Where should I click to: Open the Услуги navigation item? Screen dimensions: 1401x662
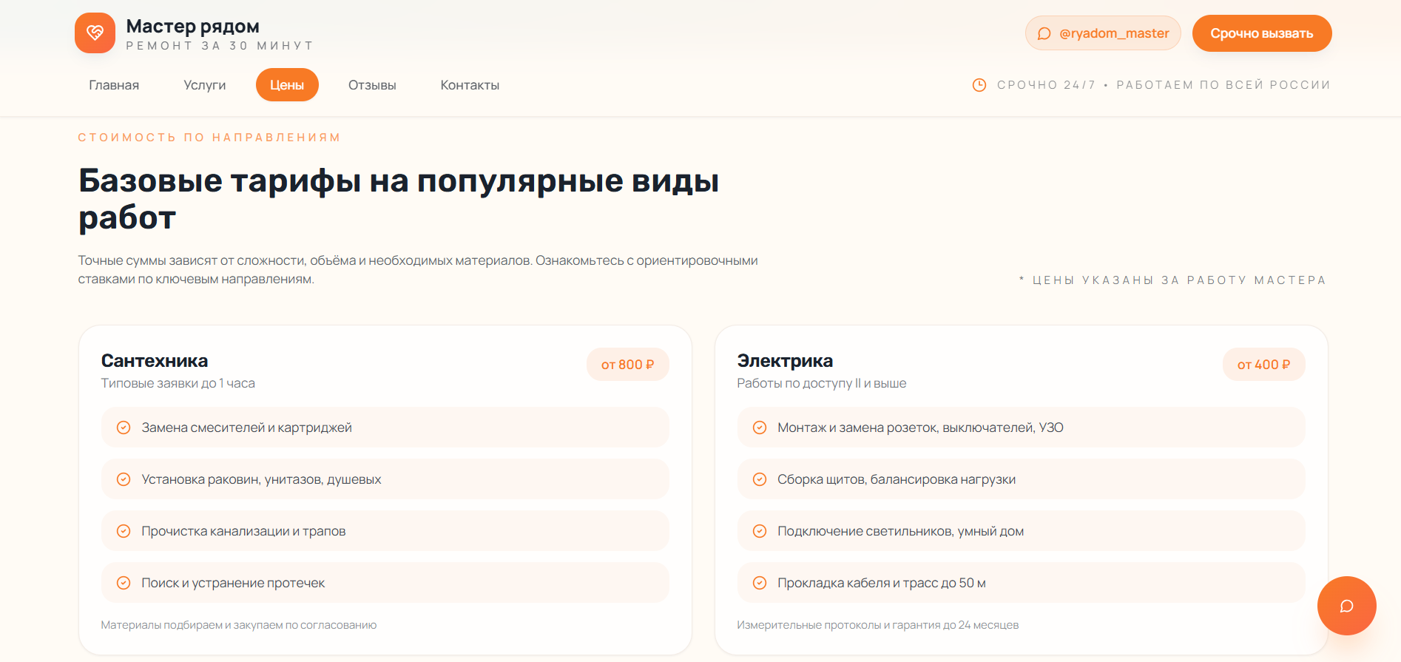point(204,85)
